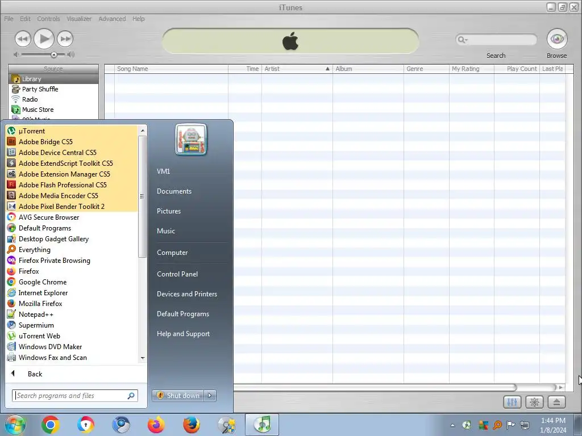Launch Adobe Media Encoder CS5
The width and height of the screenshot is (582, 436).
click(72, 195)
